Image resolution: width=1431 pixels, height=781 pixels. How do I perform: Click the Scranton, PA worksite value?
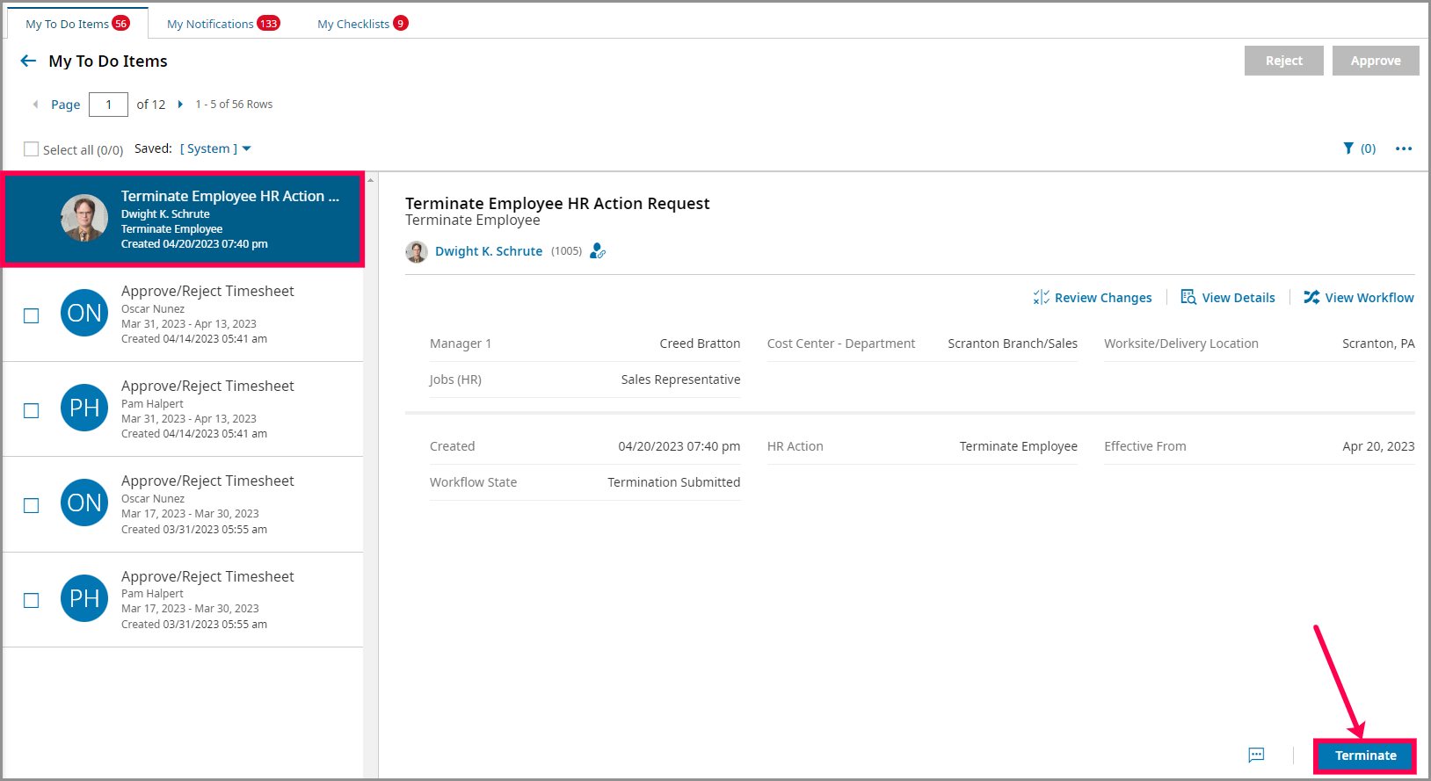click(1378, 343)
